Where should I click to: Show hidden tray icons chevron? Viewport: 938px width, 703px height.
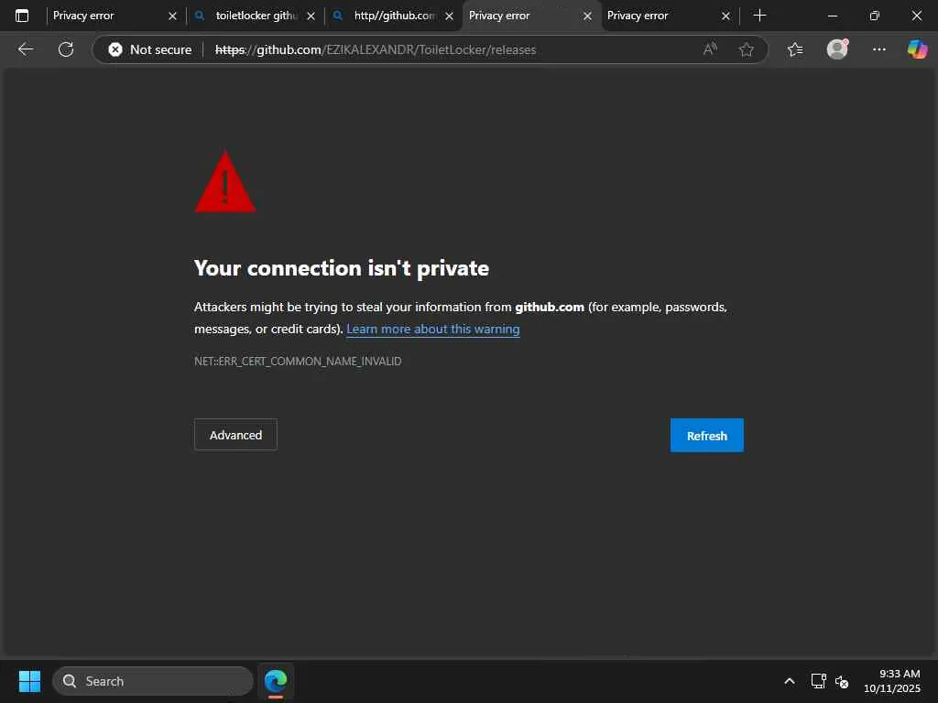pos(789,681)
